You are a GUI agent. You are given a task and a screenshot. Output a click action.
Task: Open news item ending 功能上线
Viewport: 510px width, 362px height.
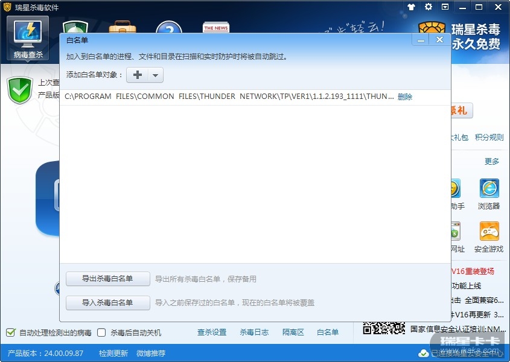[467, 286]
